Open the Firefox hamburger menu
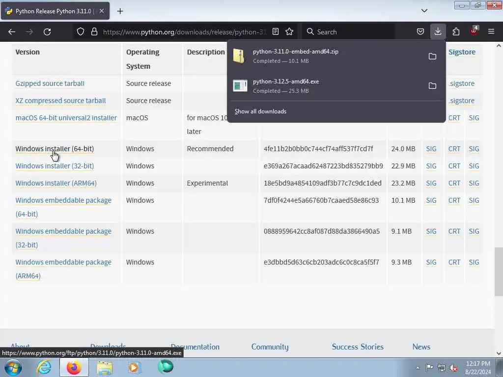 (x=491, y=32)
